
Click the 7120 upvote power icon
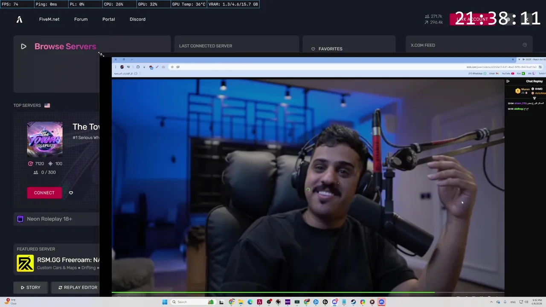30,164
